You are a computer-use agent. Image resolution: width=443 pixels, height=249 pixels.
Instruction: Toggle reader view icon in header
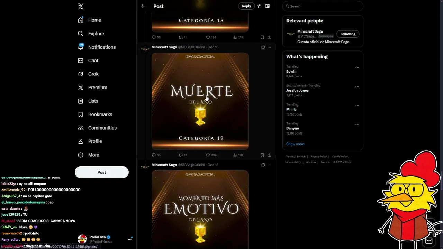pyautogui.click(x=267, y=6)
